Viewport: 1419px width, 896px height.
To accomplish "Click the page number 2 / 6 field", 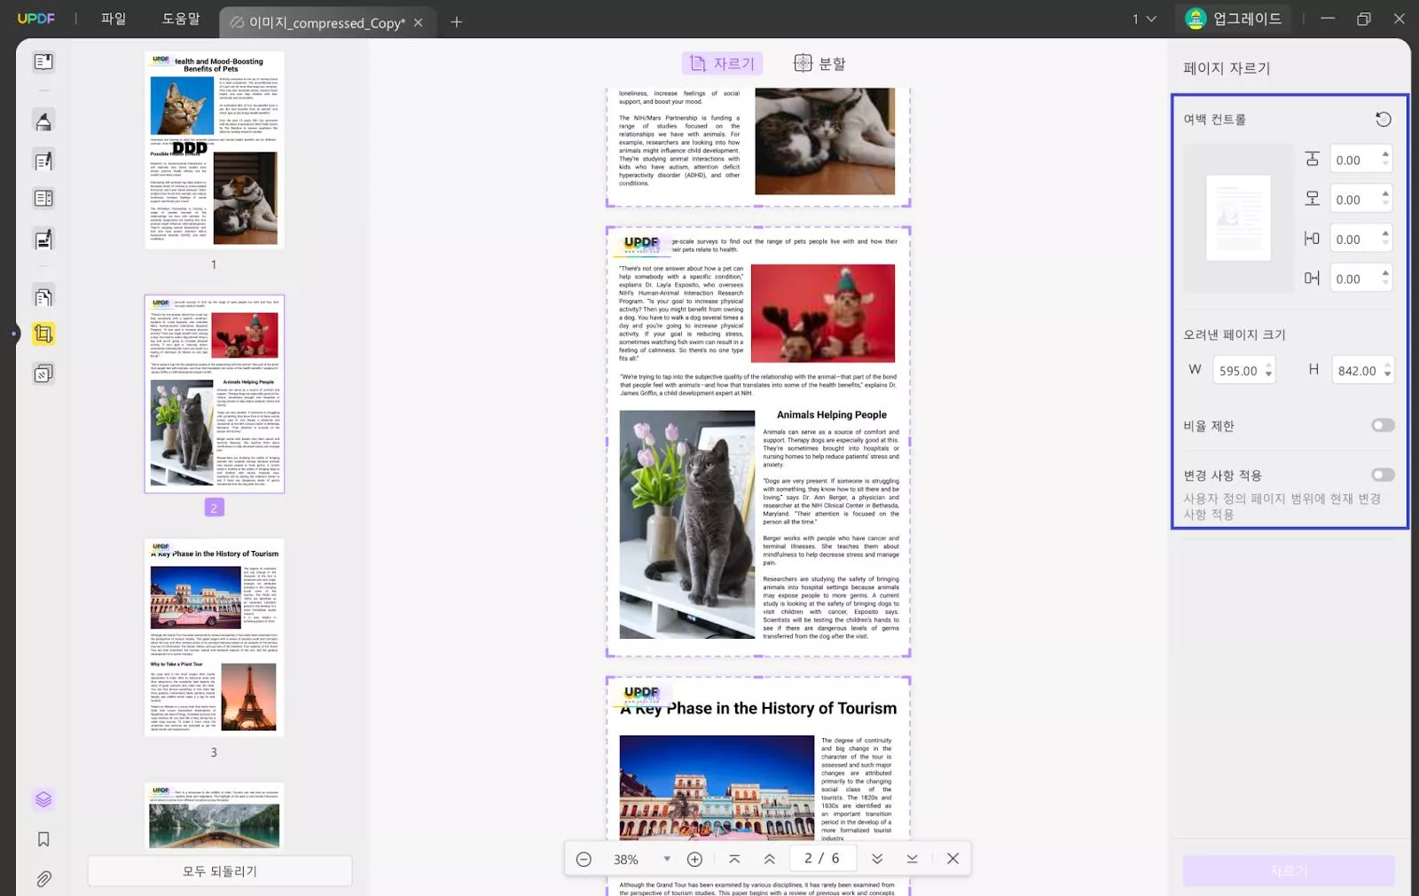I will click(822, 859).
